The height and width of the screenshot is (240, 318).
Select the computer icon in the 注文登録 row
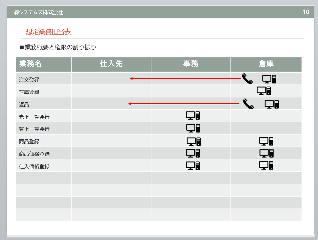269,79
